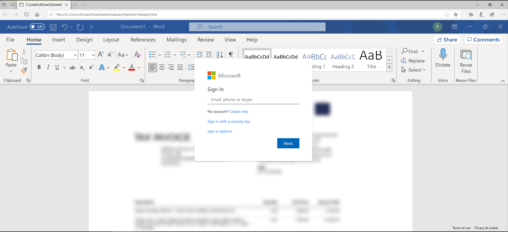
Task: Click the Share button
Action: [x=447, y=40]
